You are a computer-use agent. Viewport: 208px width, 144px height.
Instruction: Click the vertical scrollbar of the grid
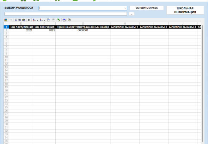202,83
